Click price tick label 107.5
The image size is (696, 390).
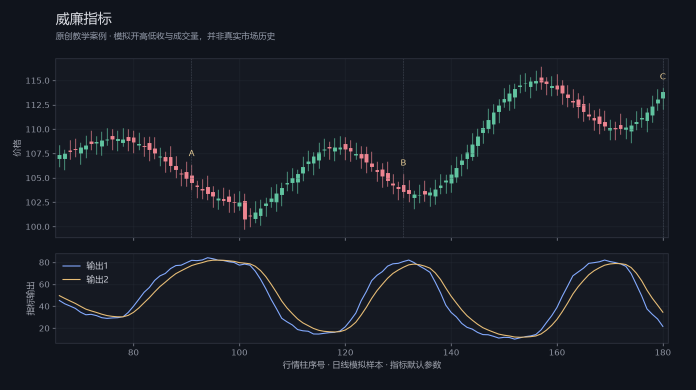(x=37, y=153)
